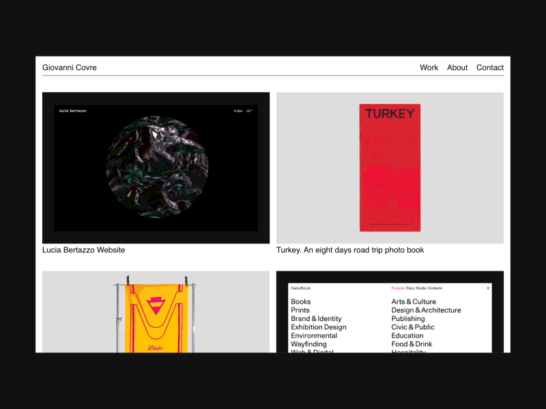This screenshot has width=546, height=409.
Task: Select Prints in the CamuffoLab preview
Action: (300, 310)
